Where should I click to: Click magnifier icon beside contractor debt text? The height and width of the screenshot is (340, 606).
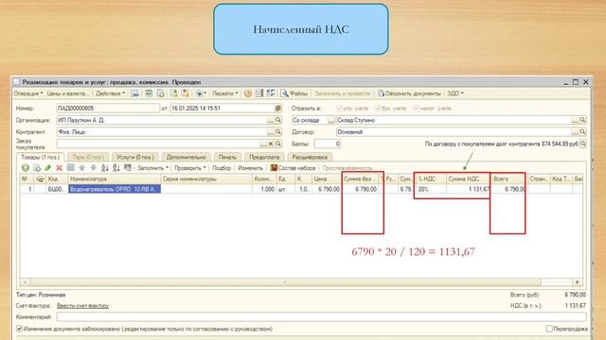click(583, 144)
